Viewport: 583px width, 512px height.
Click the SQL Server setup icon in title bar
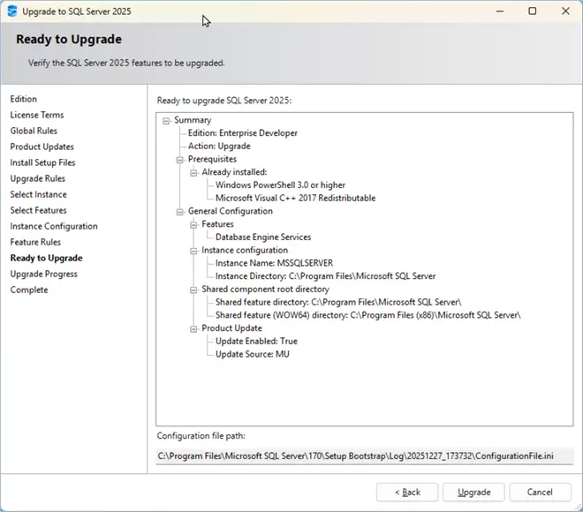[x=12, y=11]
